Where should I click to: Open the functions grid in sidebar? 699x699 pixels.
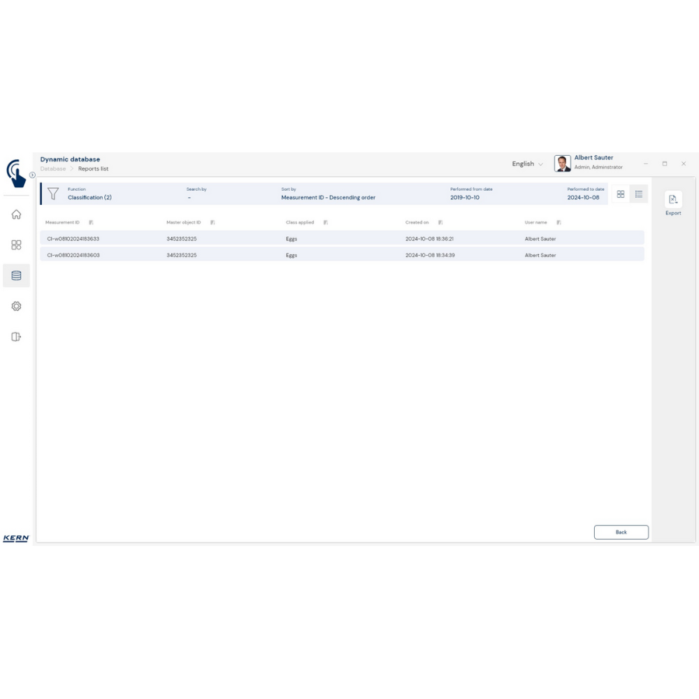point(16,245)
